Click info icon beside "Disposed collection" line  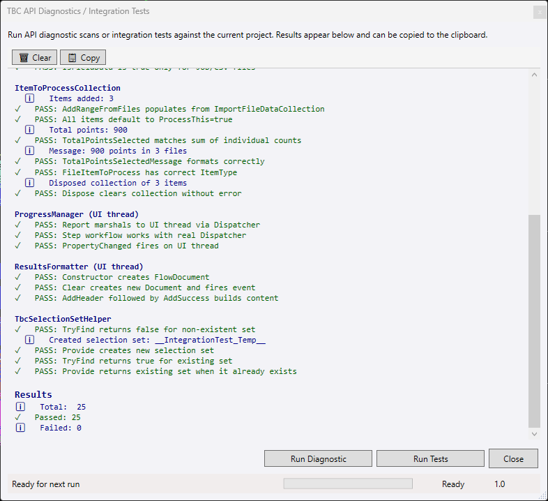point(30,183)
